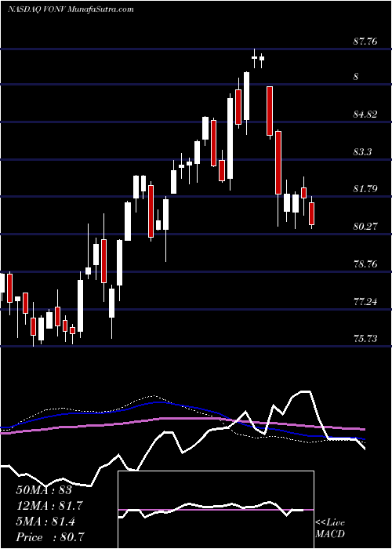Click the MACD inset chart panel

coord(216,510)
